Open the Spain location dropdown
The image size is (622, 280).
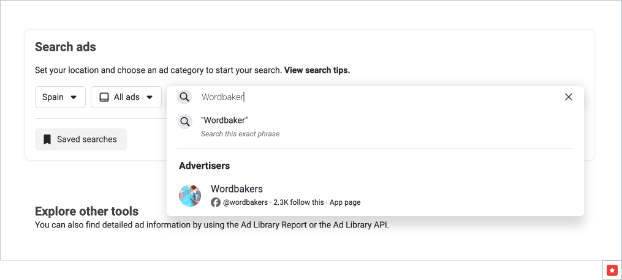pos(60,97)
